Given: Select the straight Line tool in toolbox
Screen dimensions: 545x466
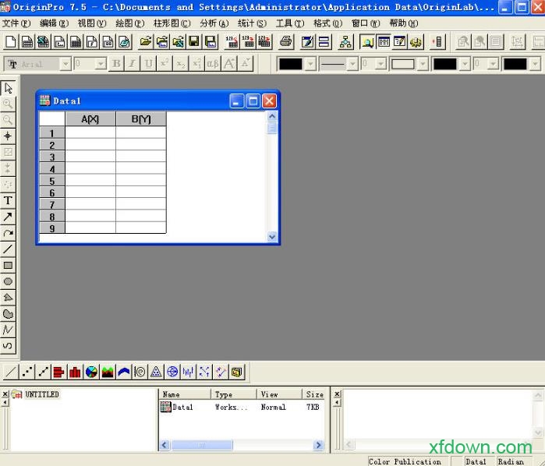Looking at the screenshot, I should (x=8, y=249).
